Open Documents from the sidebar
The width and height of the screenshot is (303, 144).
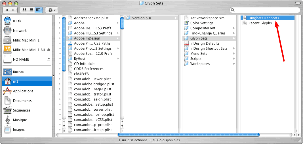(22, 101)
